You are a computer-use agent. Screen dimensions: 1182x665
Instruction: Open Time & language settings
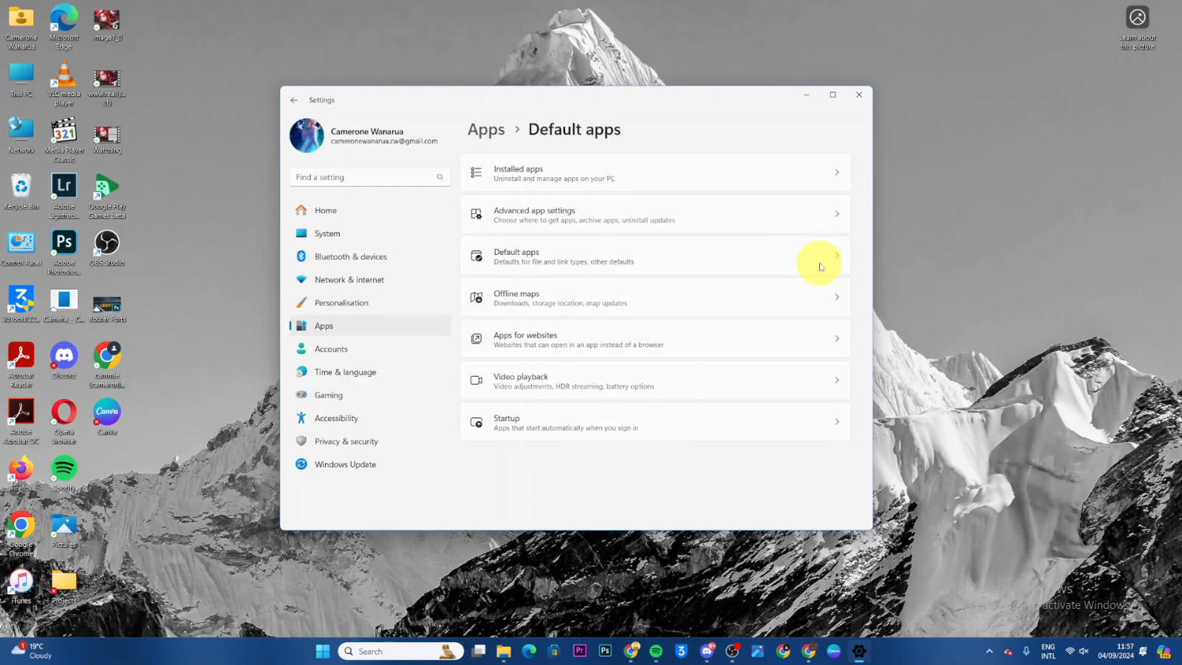pos(370,372)
